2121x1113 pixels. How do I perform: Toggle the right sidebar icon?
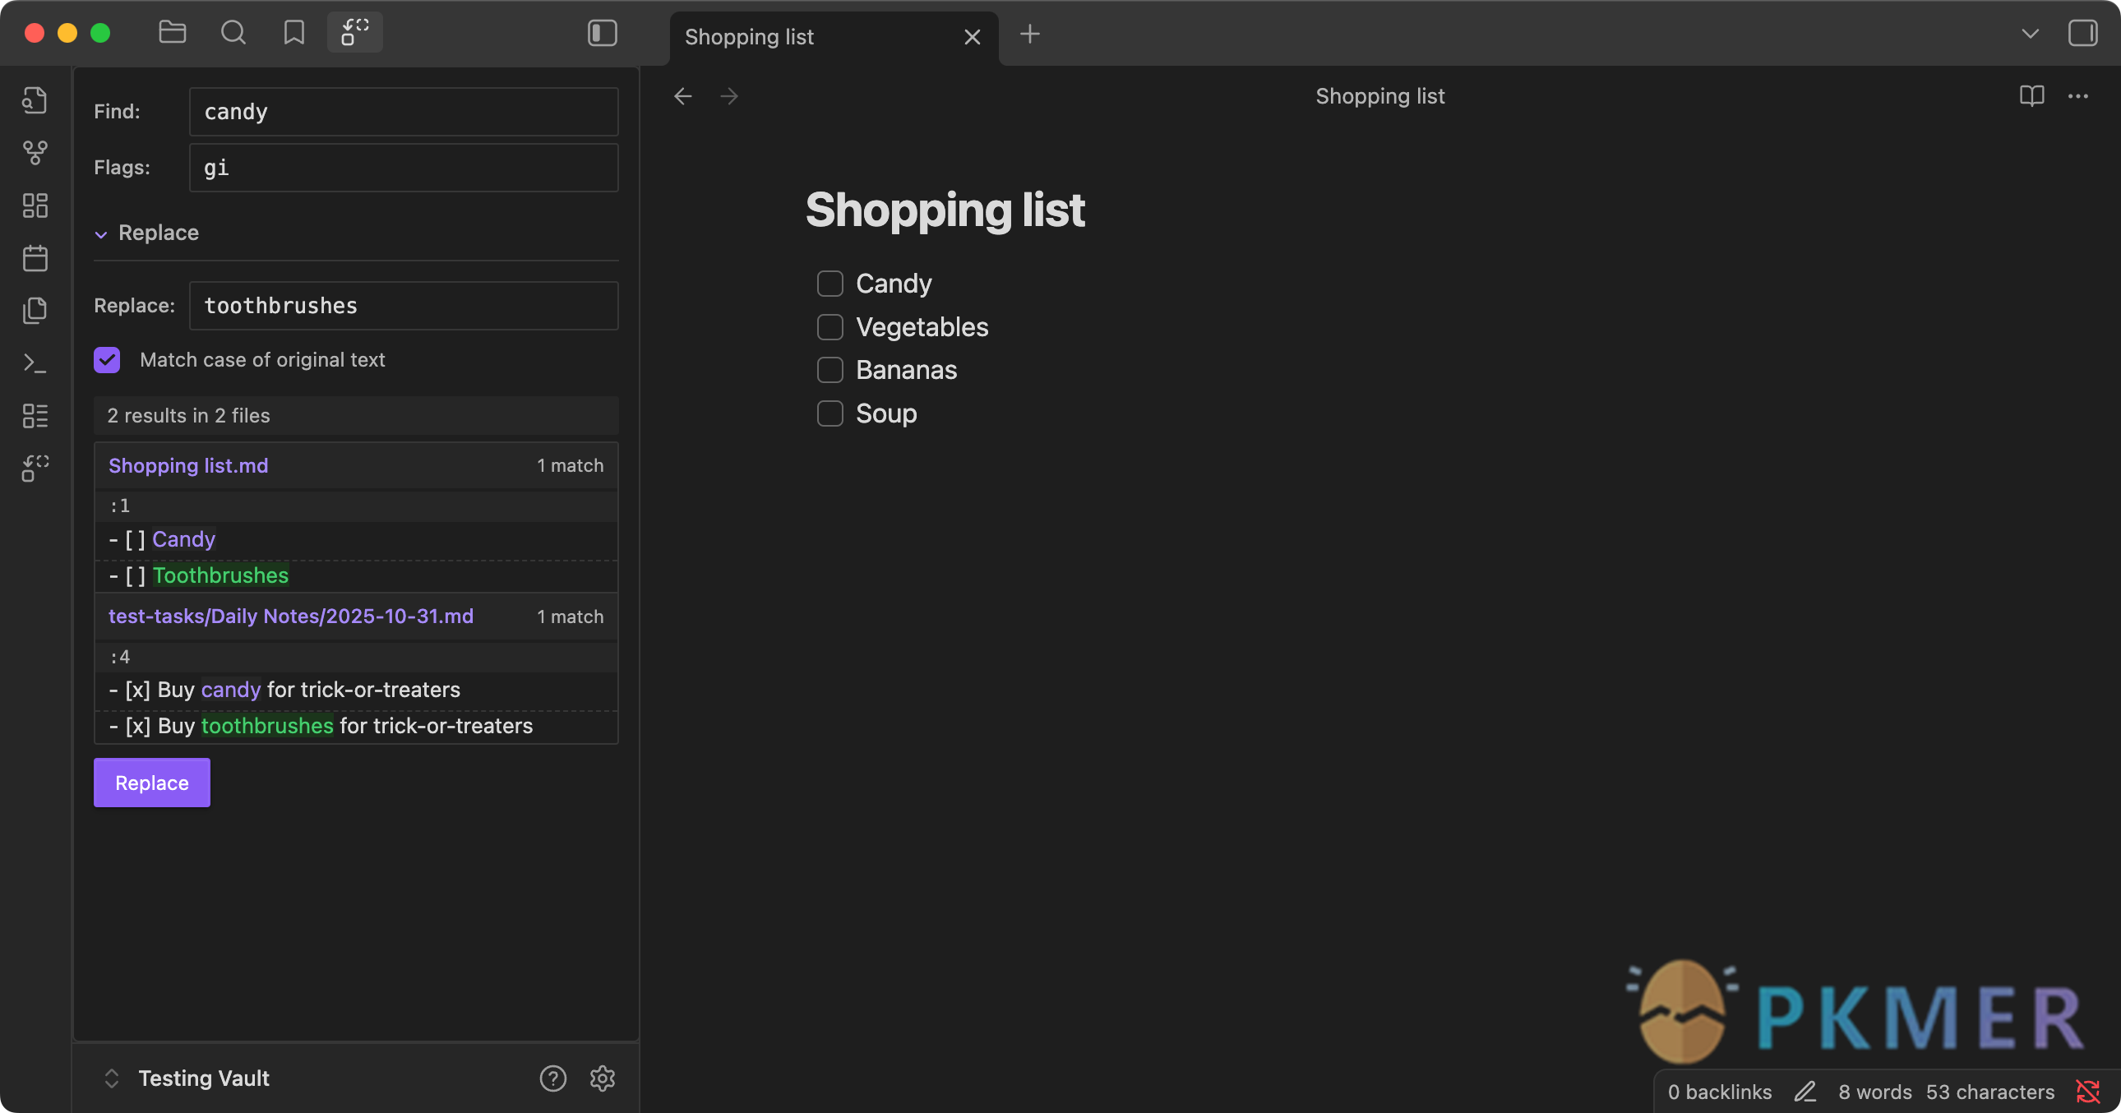coord(2082,33)
